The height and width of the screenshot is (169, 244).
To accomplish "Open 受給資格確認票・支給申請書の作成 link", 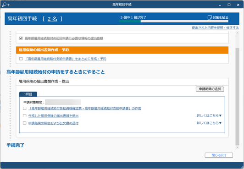I will coord(85,108).
